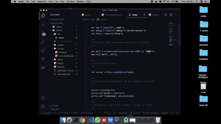Open keys.js in the file tree
The image size is (221, 124).
tap(61, 67)
